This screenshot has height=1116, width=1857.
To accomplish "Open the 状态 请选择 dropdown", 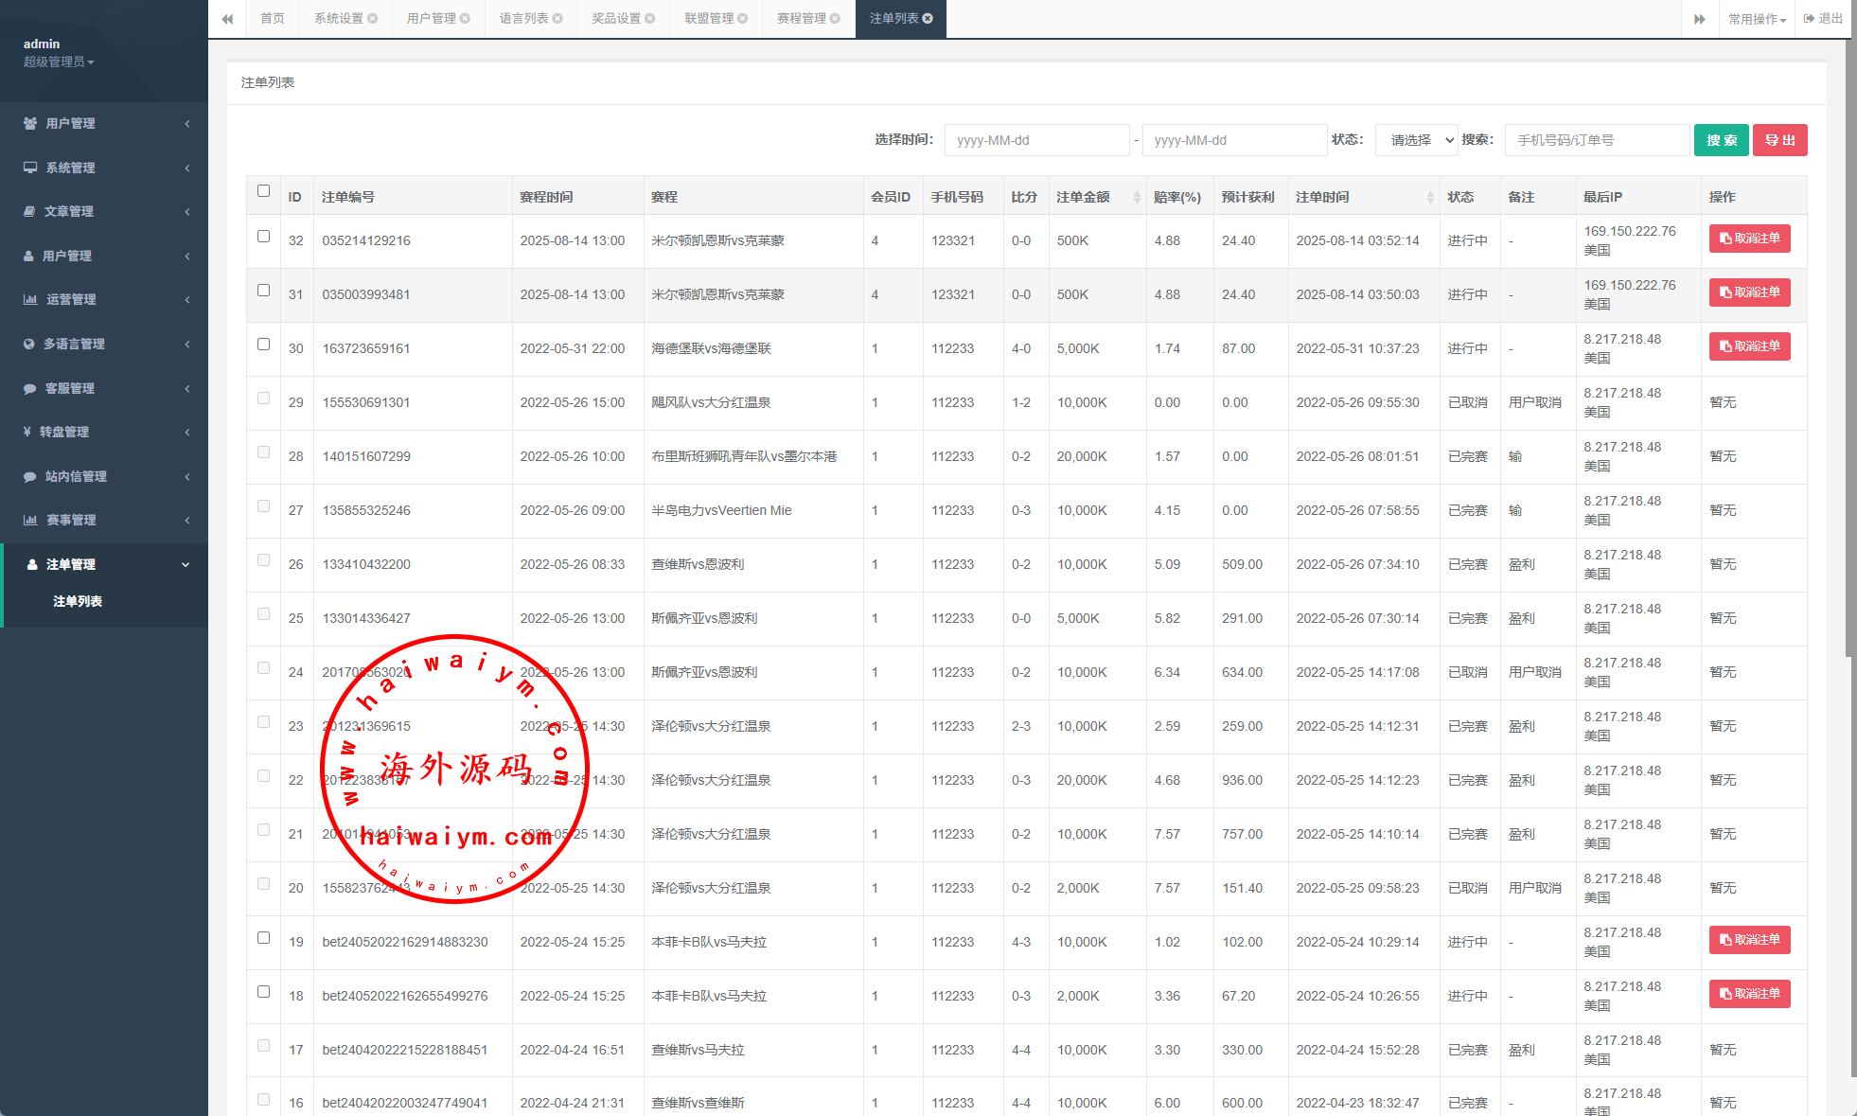I will [x=1416, y=140].
